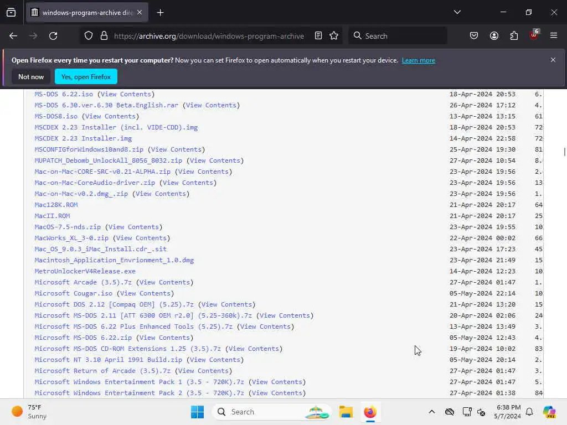Open MS-DOS 6.22.iso file link
Image resolution: width=567 pixels, height=425 pixels.
pyautogui.click(x=64, y=94)
